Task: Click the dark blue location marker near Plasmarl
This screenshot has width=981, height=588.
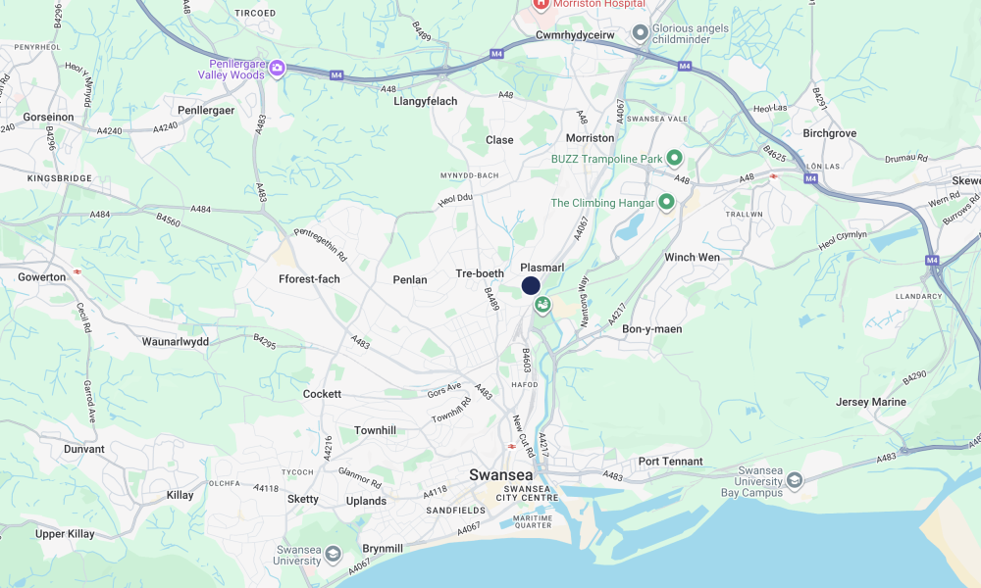Action: 531,286
